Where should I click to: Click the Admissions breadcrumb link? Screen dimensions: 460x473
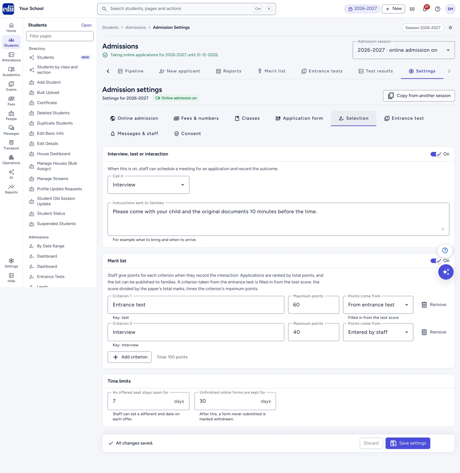coord(136,28)
